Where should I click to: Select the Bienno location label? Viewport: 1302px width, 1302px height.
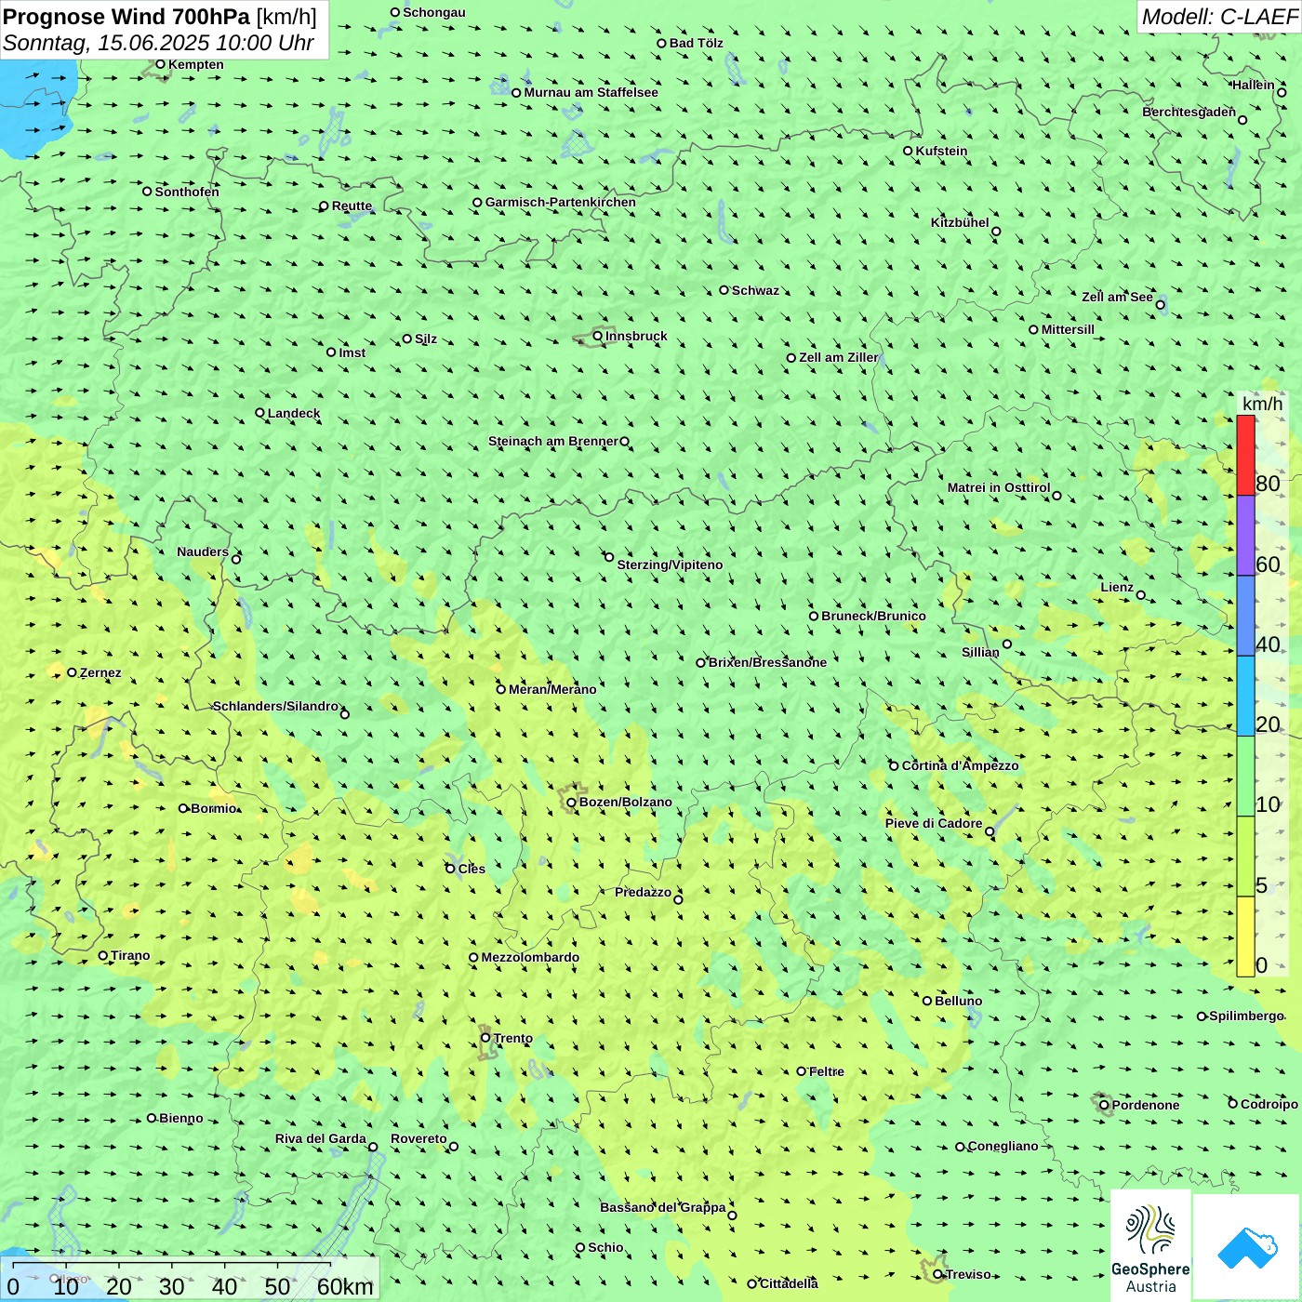[x=180, y=1118]
